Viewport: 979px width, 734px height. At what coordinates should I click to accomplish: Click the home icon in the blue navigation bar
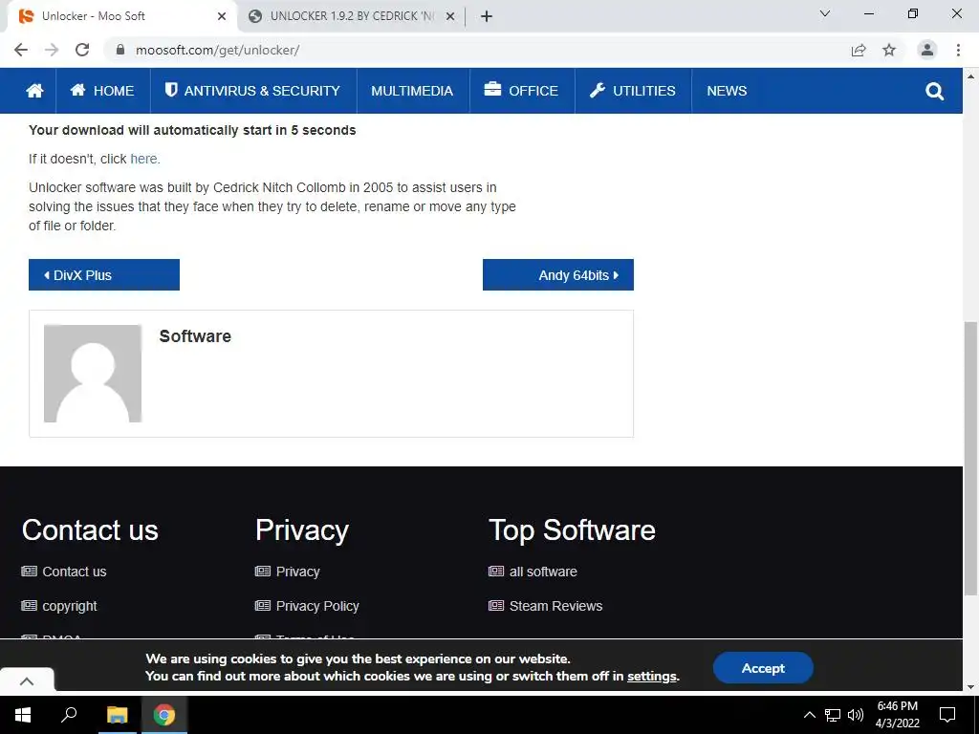(x=35, y=91)
